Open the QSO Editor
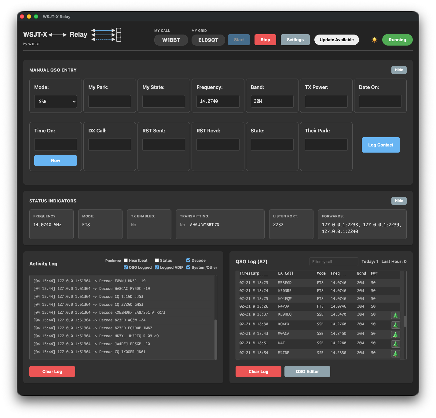 307,371
